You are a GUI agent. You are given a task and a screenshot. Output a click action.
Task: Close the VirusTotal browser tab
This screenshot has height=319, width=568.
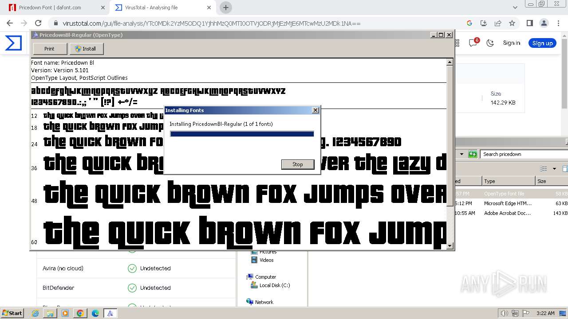(x=209, y=8)
